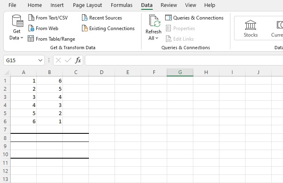Open the File menu
Screen dimensions: 283x183
pos(12,5)
